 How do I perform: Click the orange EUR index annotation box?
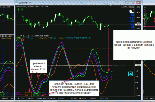(x=38, y=66)
